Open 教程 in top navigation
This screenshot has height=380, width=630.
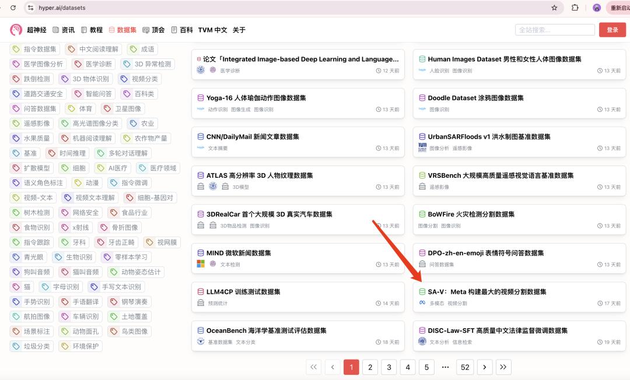pyautogui.click(x=92, y=30)
